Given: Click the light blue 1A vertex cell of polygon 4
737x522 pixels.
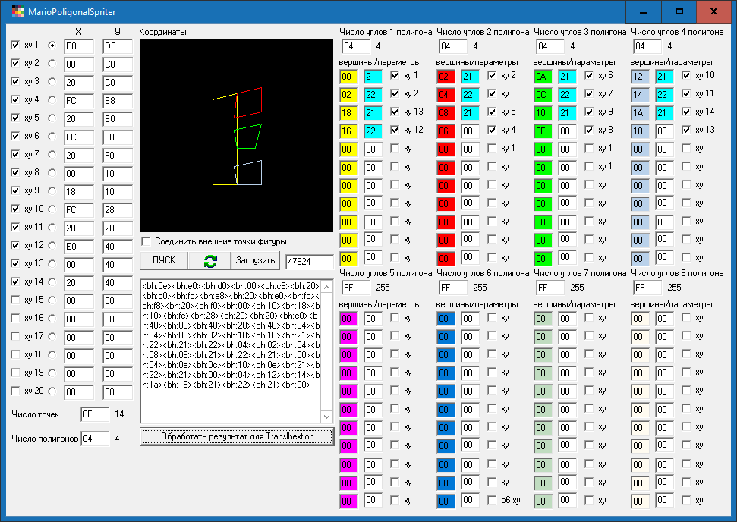Looking at the screenshot, I should (x=640, y=113).
